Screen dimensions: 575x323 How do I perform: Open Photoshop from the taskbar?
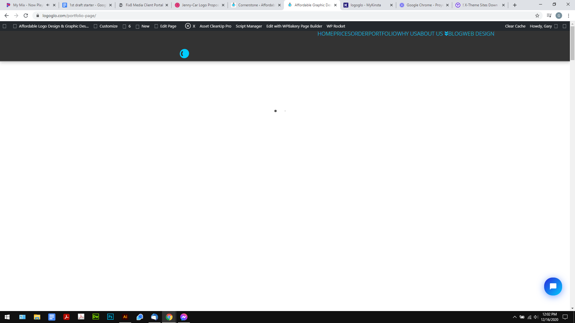(x=111, y=317)
